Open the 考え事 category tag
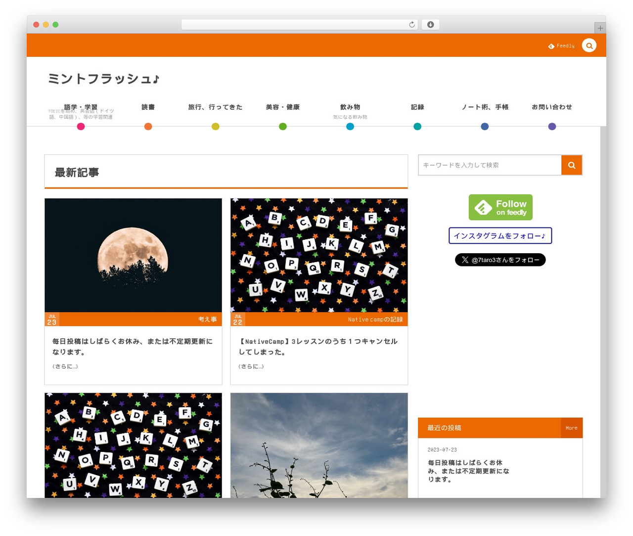The height and width of the screenshot is (536, 633). tap(208, 319)
